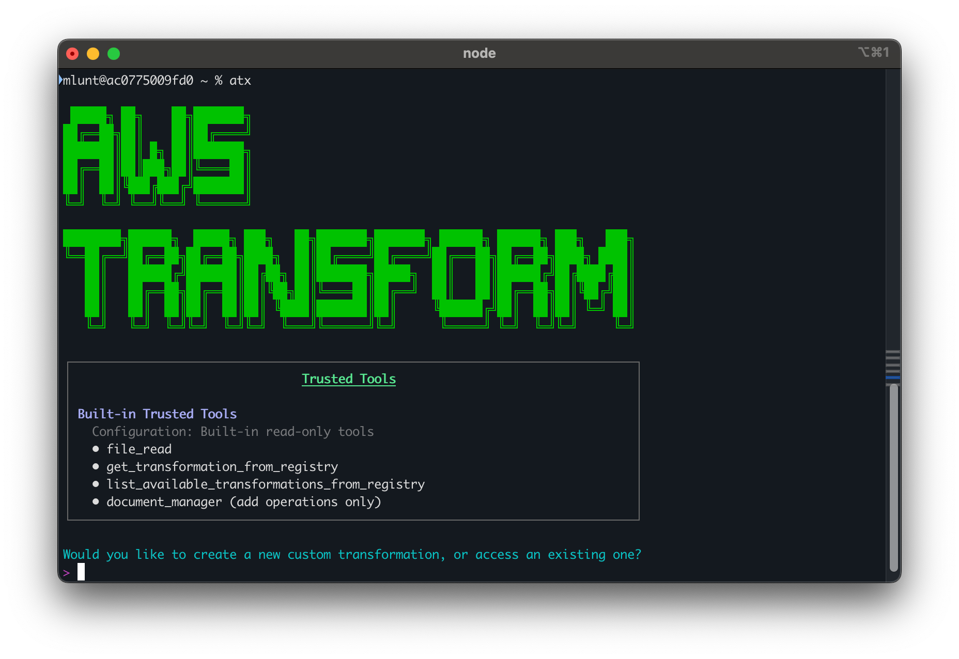Click the 'Trusted Tools' heading
The height and width of the screenshot is (659, 959).
(x=349, y=379)
